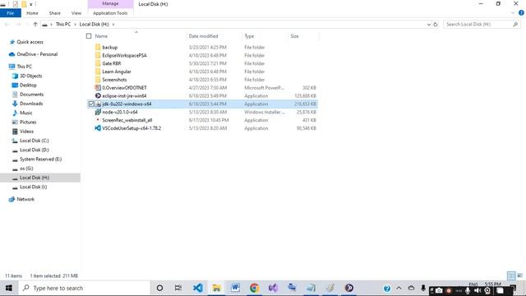The height and width of the screenshot is (296, 526).
Task: Open Downloads in navigation pane
Action: click(x=31, y=104)
